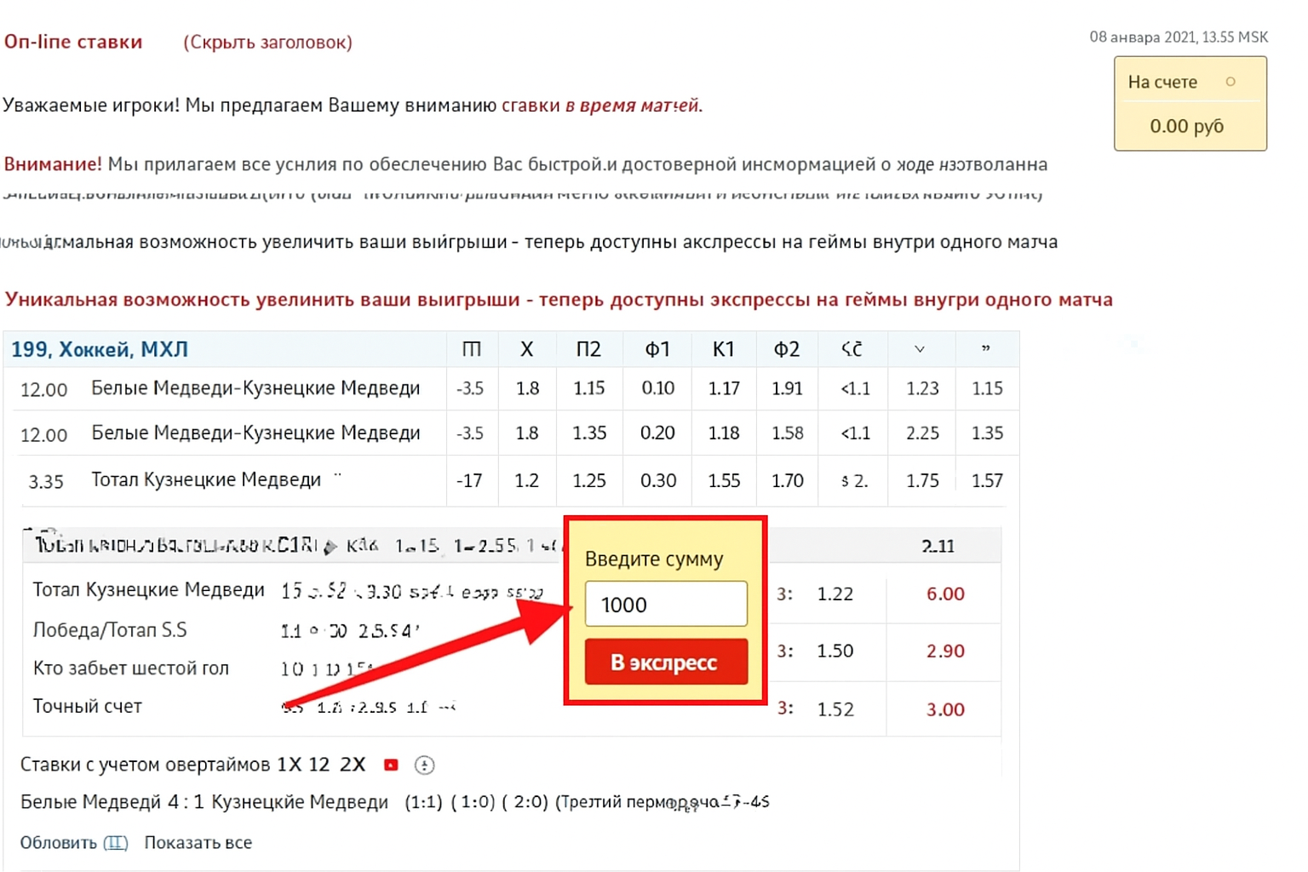Click (Скрыть заголовок) to collapse header
The height and width of the screenshot is (872, 1308).
pyautogui.click(x=267, y=43)
